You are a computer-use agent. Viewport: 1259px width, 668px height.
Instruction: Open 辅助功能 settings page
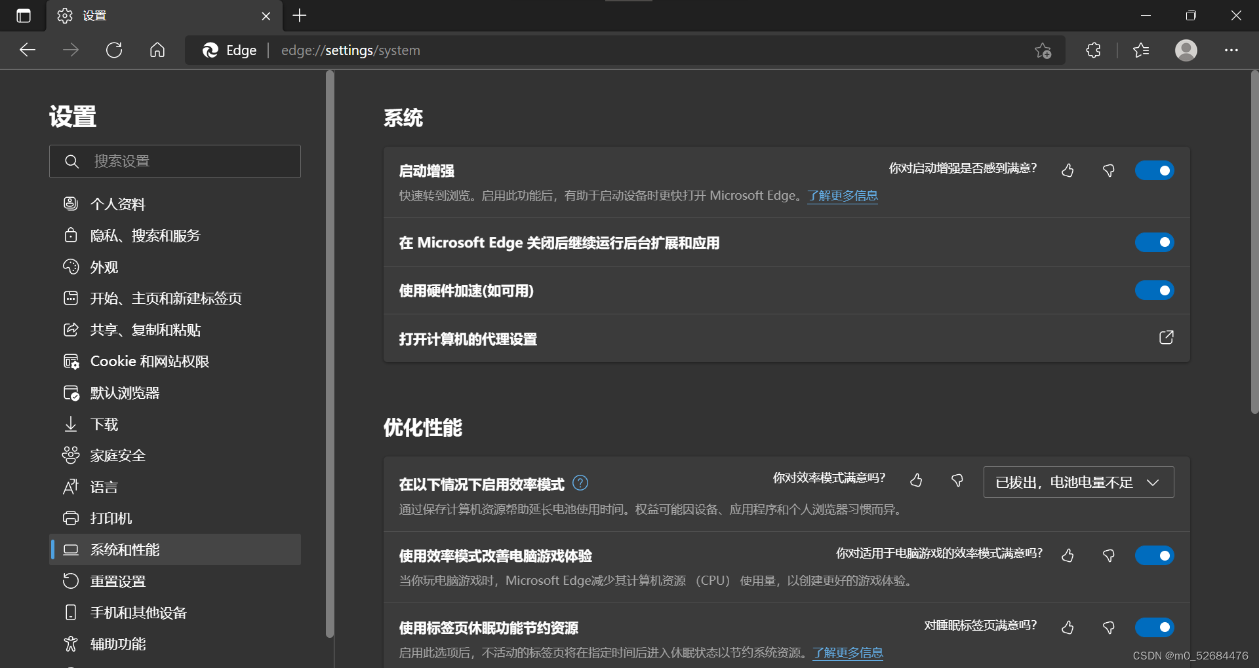tap(175, 644)
